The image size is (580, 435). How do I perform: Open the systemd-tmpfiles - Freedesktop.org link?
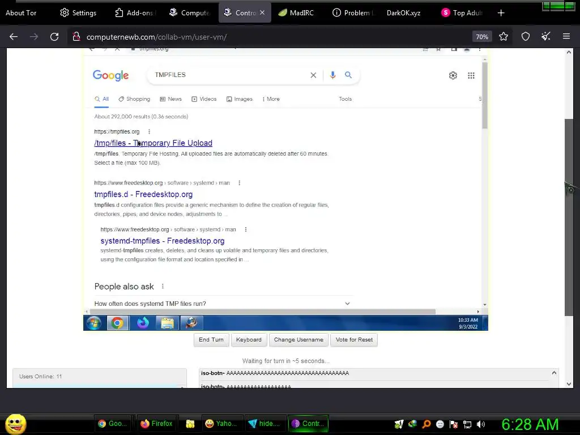(x=163, y=241)
